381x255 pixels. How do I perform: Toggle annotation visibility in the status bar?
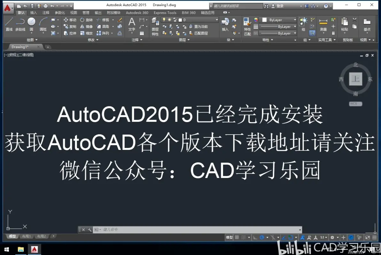302,237
